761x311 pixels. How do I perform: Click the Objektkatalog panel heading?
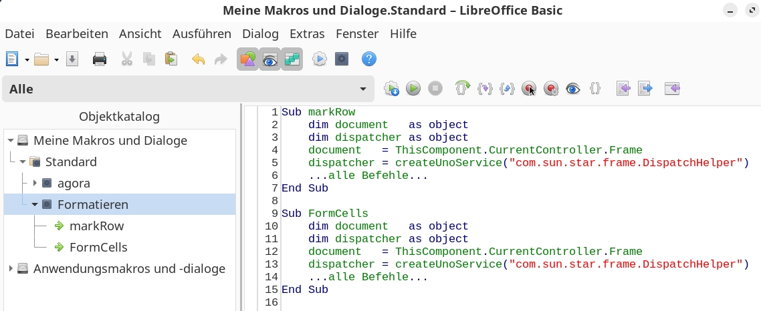pos(120,117)
